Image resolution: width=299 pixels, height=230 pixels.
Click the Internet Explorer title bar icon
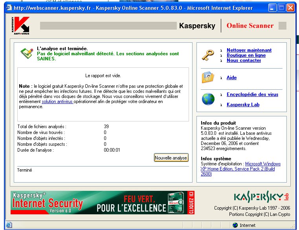9,8
